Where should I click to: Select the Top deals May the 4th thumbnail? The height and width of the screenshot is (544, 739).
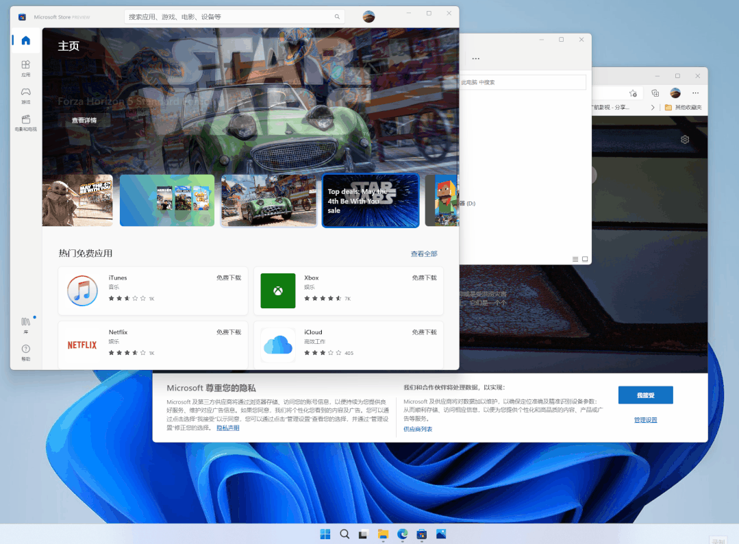[x=371, y=200]
